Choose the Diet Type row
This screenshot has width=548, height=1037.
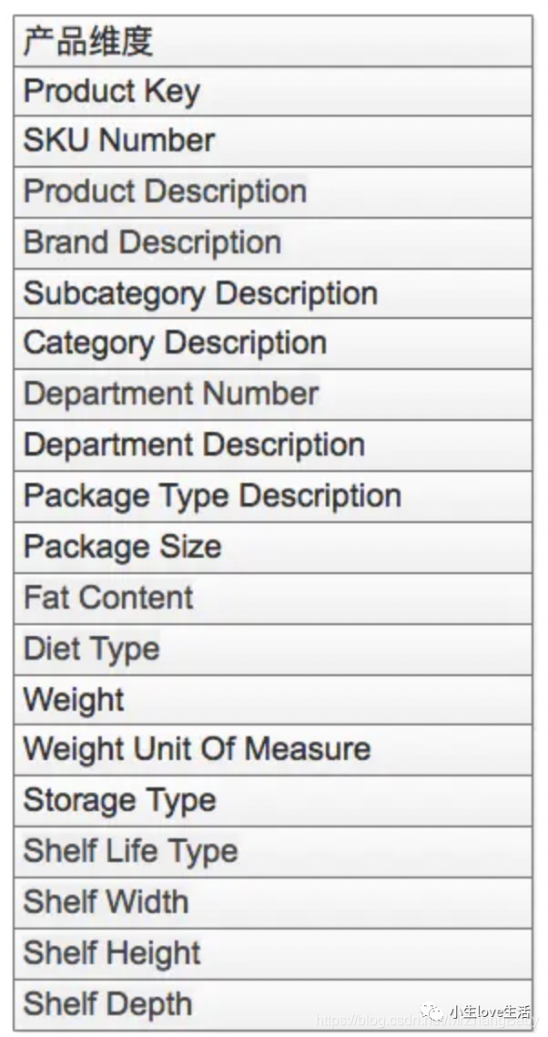click(x=273, y=650)
